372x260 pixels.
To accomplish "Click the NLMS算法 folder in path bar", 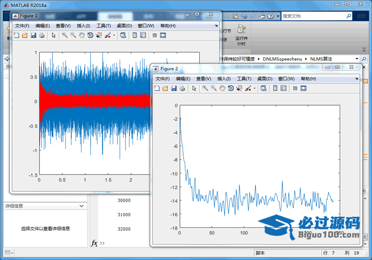I will 321,59.
